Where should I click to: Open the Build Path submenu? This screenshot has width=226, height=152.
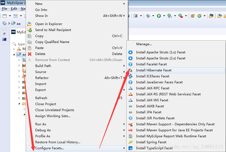tap(76, 66)
